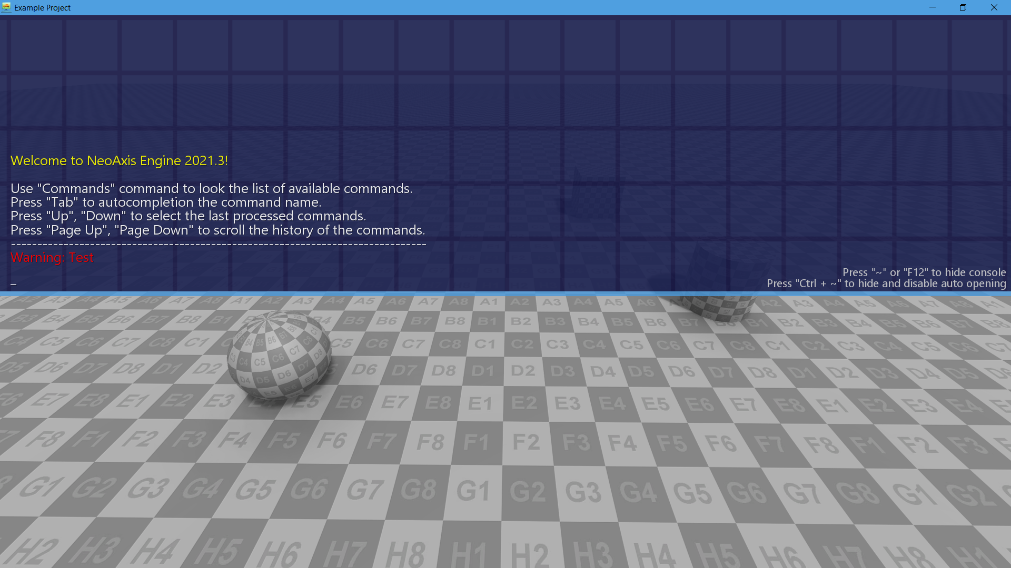1011x568 pixels.
Task: Click the red Warning: Test message
Action: coord(52,257)
